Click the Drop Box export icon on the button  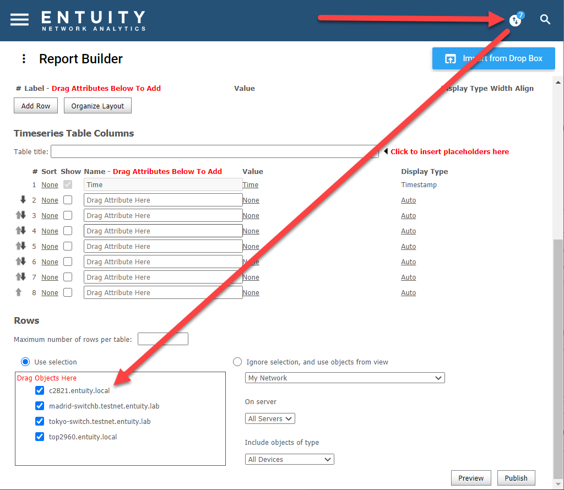pos(451,58)
